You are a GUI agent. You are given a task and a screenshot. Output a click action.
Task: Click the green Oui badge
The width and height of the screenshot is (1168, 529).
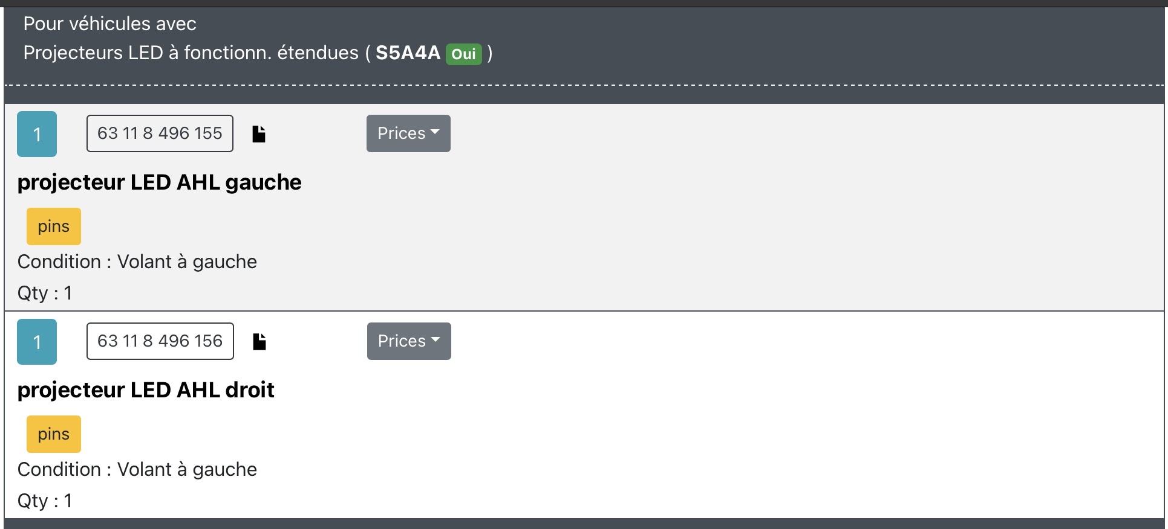coord(463,54)
